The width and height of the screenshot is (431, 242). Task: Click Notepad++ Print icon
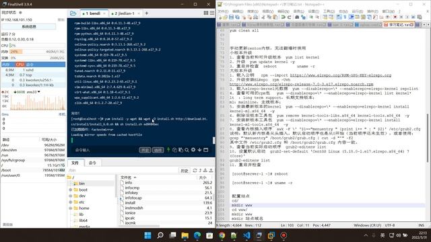point(256,17)
